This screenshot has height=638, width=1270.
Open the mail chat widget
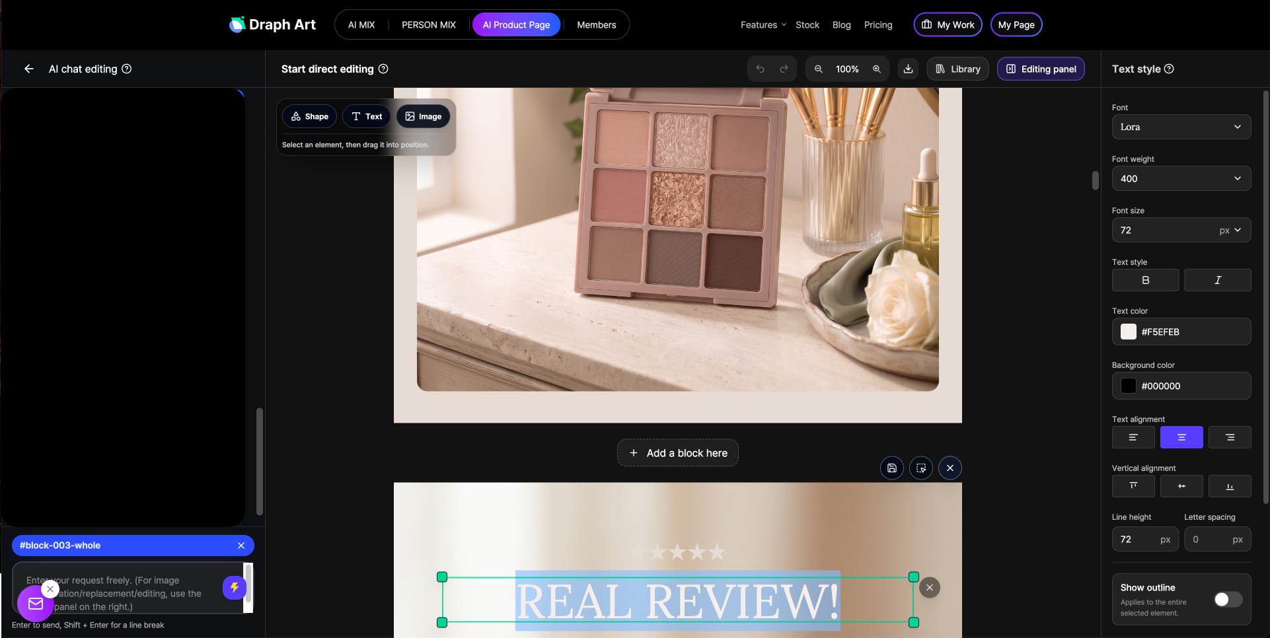pos(36,604)
